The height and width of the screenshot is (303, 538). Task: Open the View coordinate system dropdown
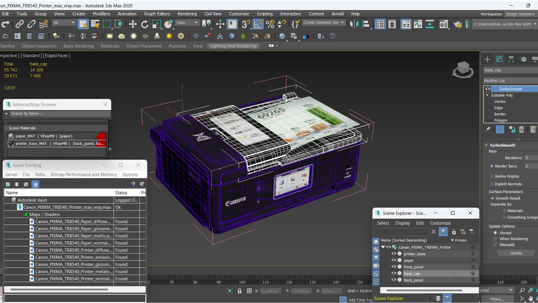(187, 23)
